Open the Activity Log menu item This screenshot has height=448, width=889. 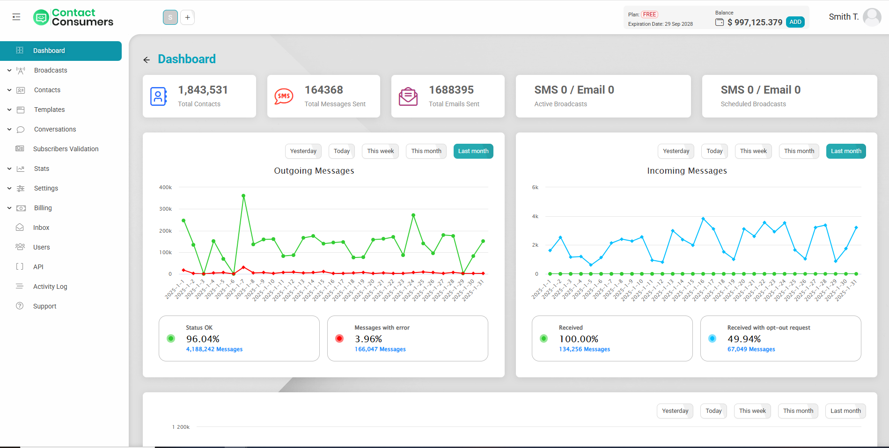coord(50,286)
